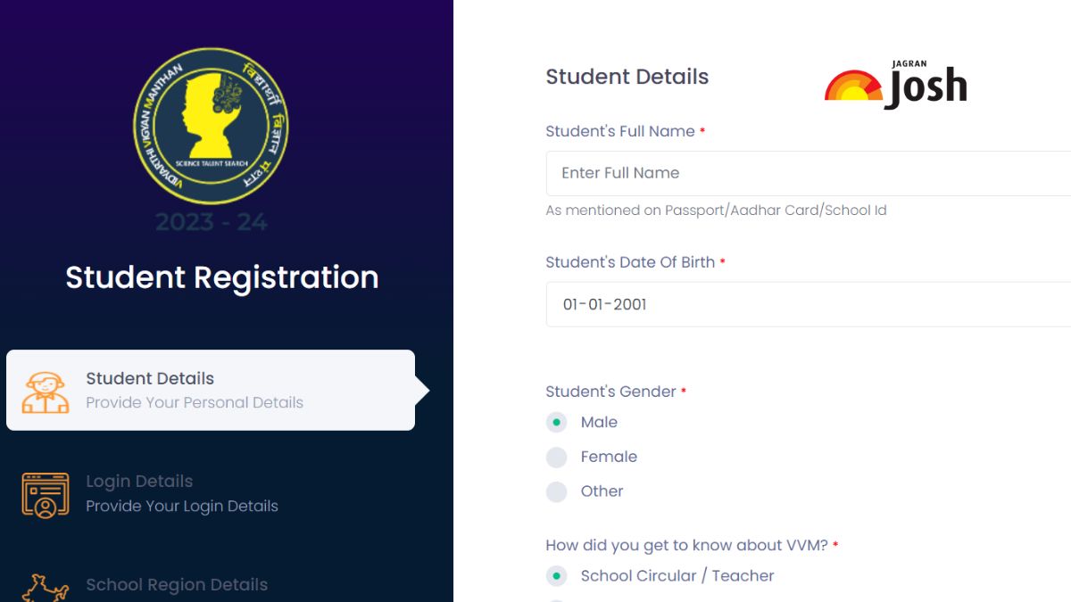Click the Student Registration heading

tap(222, 277)
